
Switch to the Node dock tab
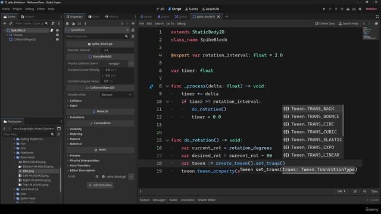tap(94, 17)
